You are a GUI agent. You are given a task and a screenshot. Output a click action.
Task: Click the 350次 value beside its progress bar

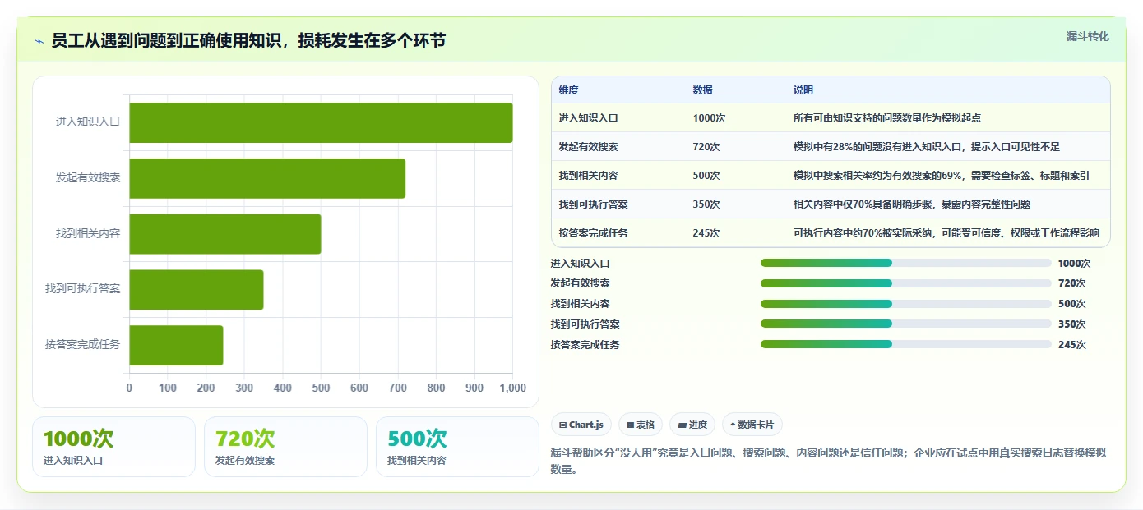1072,324
